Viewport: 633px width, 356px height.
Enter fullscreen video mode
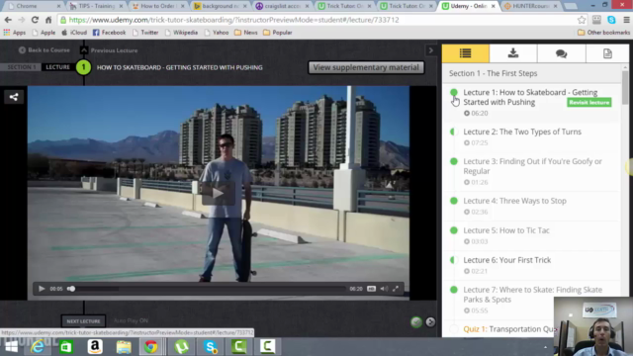point(396,289)
